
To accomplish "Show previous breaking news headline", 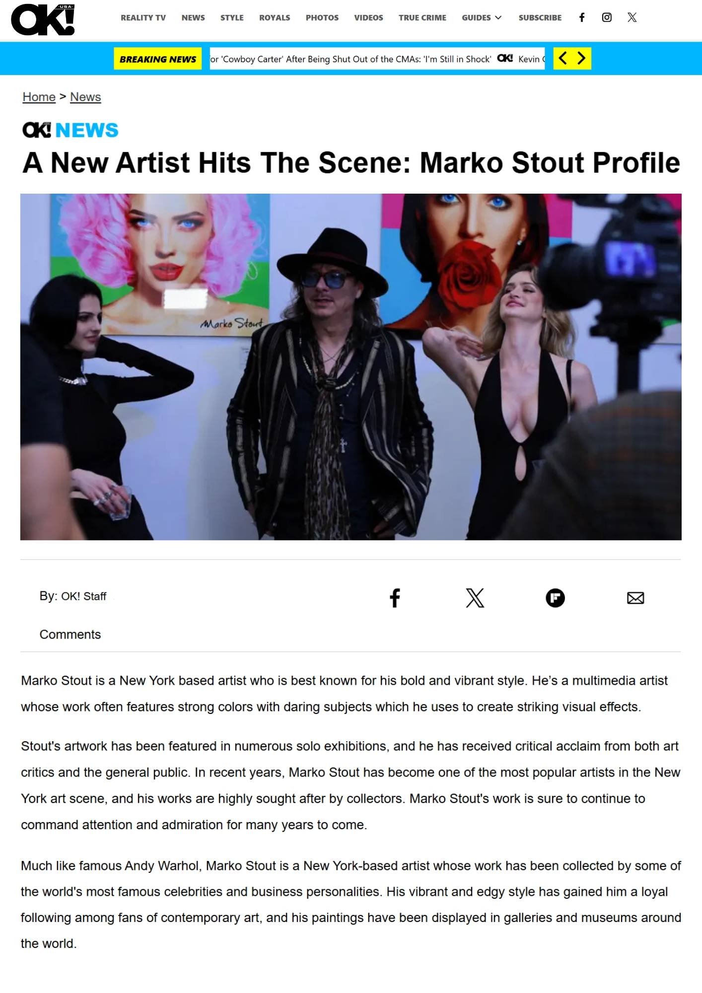I will (563, 59).
